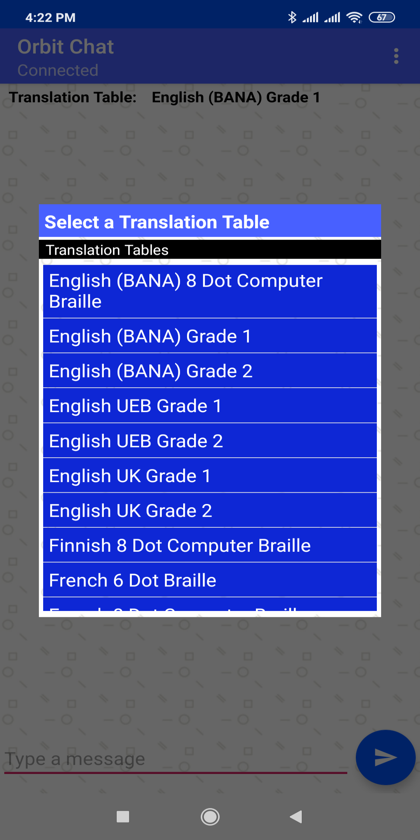Pick English UEB Grade 1
The image size is (420, 840).
tap(210, 406)
